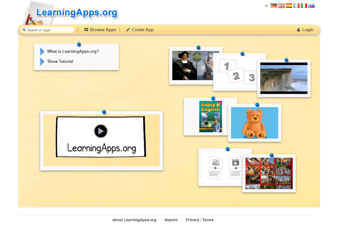Click the grid icon beside Browse Apps
Image resolution: width=337 pixels, height=230 pixels.
coord(86,30)
